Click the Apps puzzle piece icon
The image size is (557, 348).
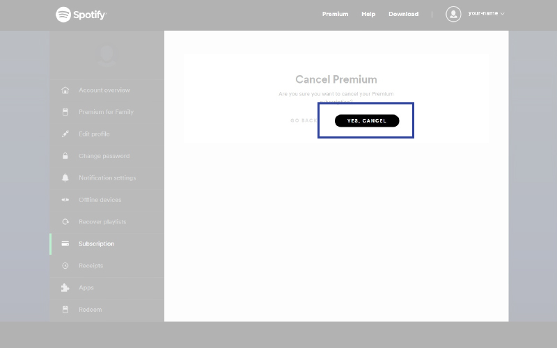click(x=65, y=287)
